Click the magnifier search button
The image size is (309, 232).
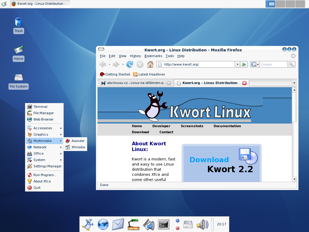[291, 64]
